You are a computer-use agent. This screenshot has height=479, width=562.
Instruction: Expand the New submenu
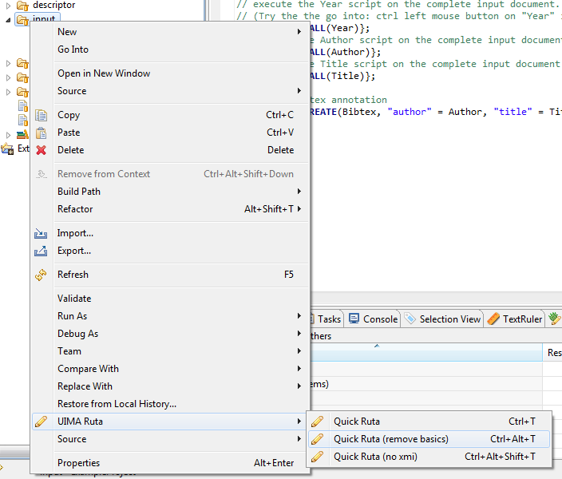(67, 32)
